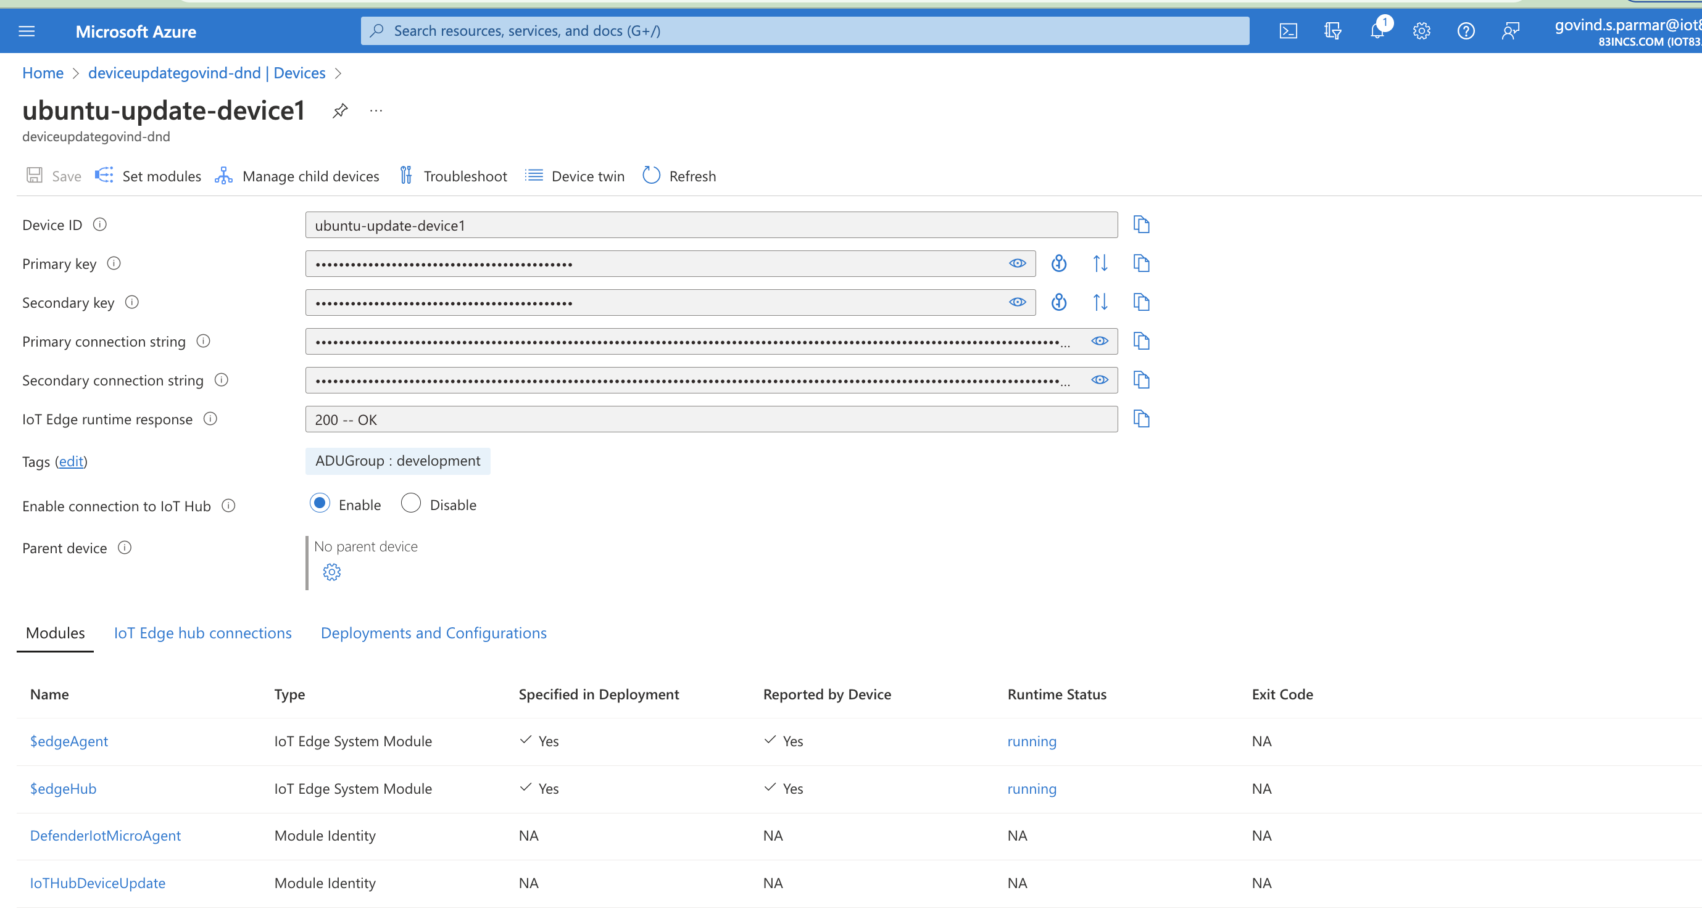Image resolution: width=1702 pixels, height=914 pixels.
Task: Swap keys using Primary key arrows icon
Action: [x=1100, y=263]
